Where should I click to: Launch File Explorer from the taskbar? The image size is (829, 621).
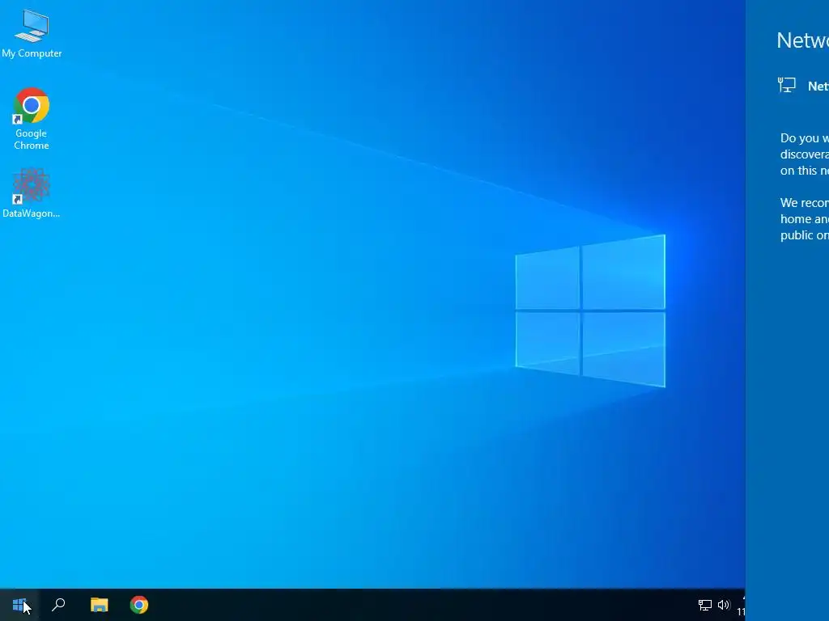pos(99,605)
